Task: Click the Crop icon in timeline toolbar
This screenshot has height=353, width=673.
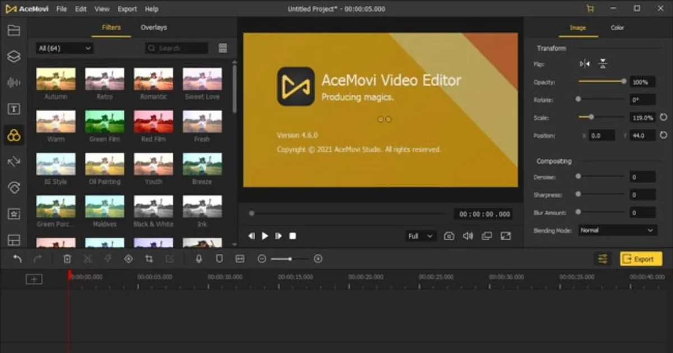Action: tap(149, 259)
